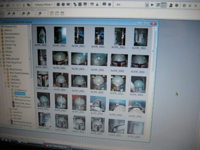Click the Save icon in the top toolbar
Viewport: 200px width, 150px height.
tap(2, 5)
